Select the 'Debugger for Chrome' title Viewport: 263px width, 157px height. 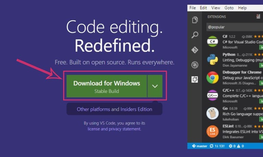pyautogui.click(x=242, y=72)
